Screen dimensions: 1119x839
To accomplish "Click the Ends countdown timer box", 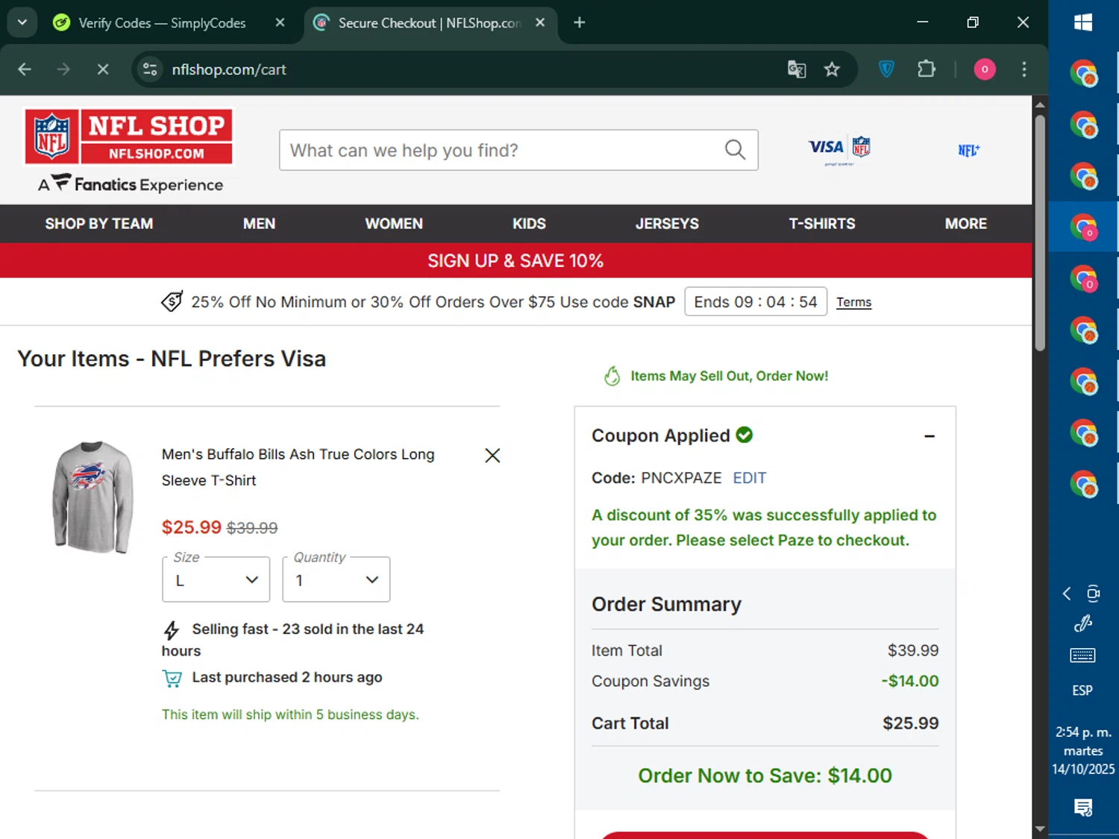I will pyautogui.click(x=756, y=301).
